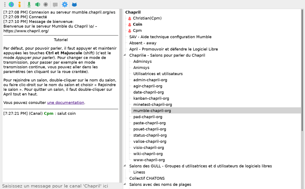Click the grey speech bubble comment icon
Viewport: 305px width, 189px height.
coord(55,5)
